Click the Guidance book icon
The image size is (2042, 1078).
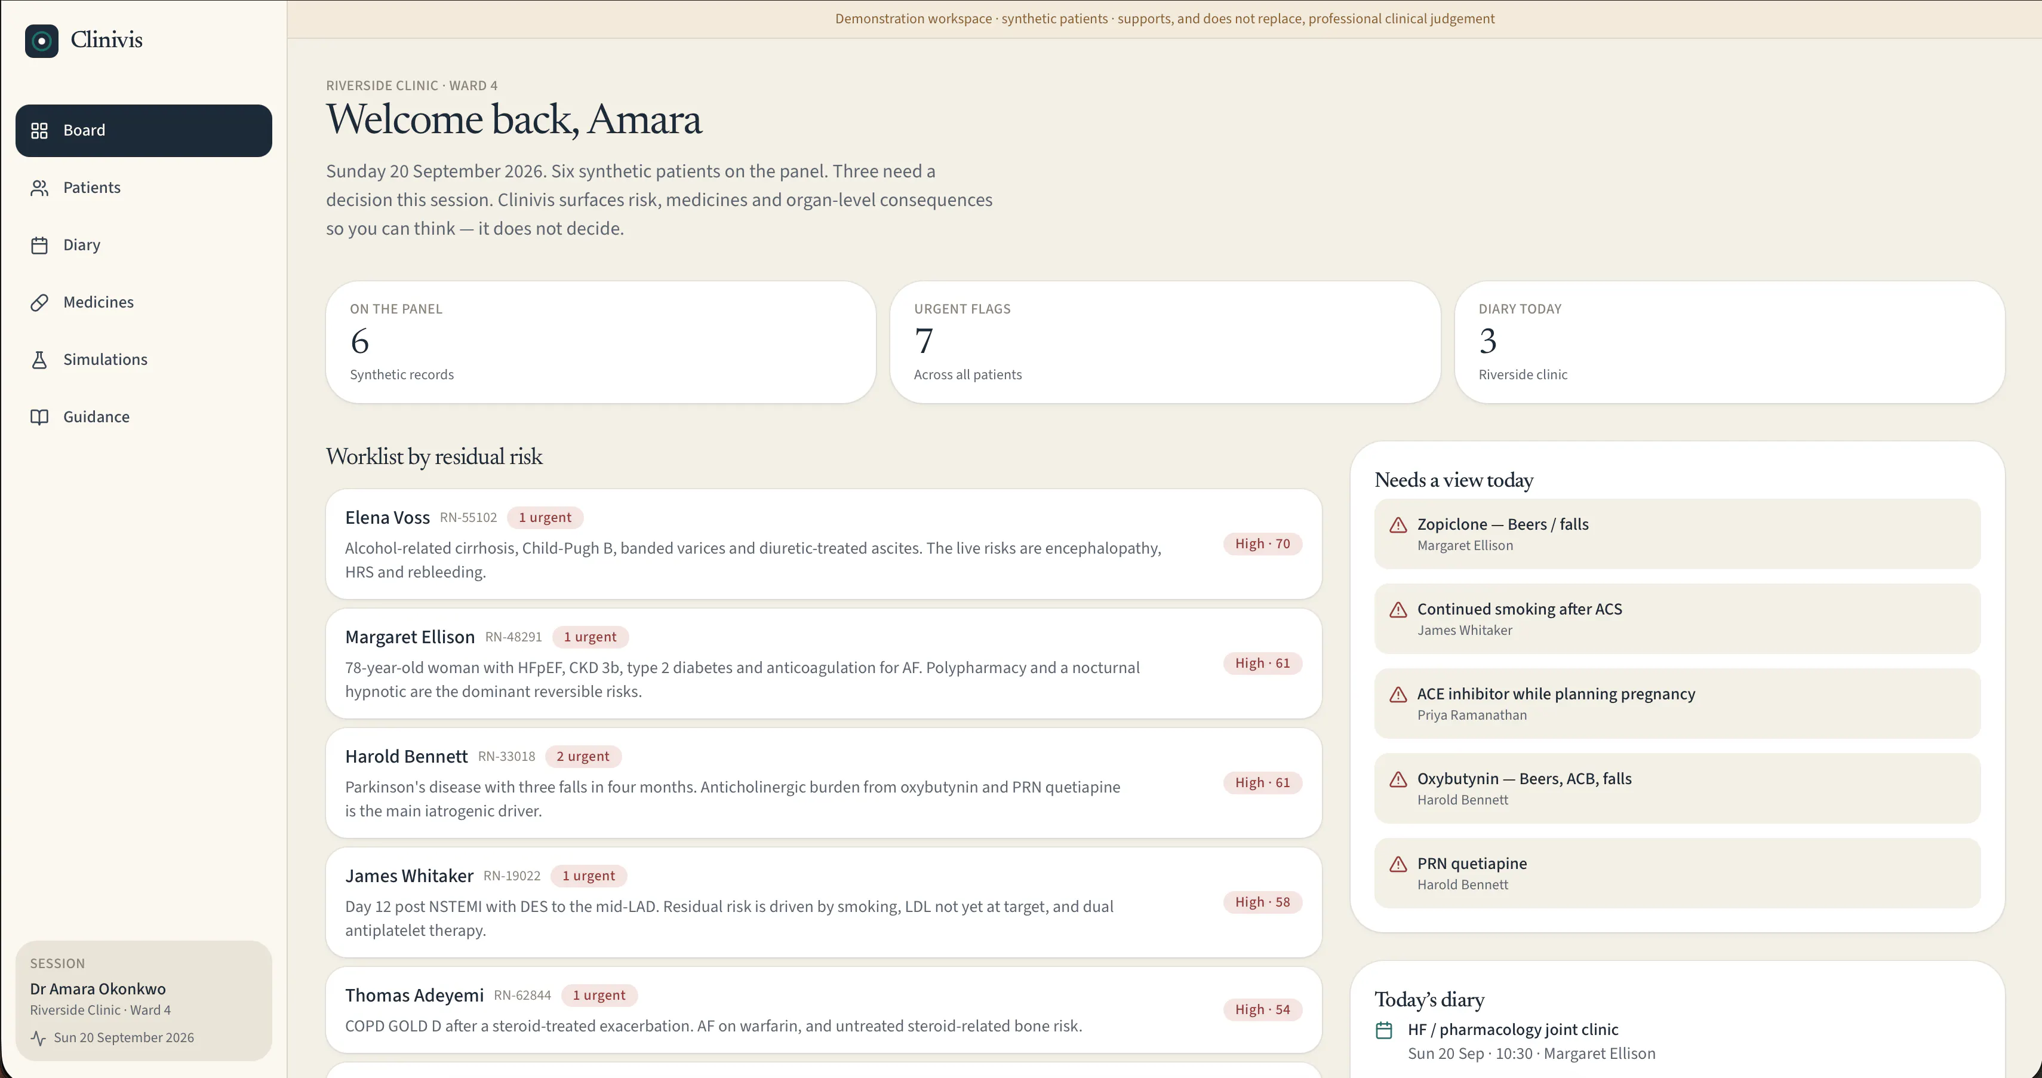(39, 417)
